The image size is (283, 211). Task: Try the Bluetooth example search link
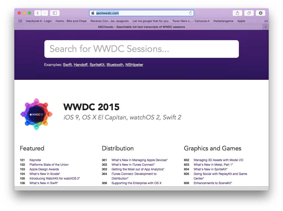pyautogui.click(x=115, y=64)
